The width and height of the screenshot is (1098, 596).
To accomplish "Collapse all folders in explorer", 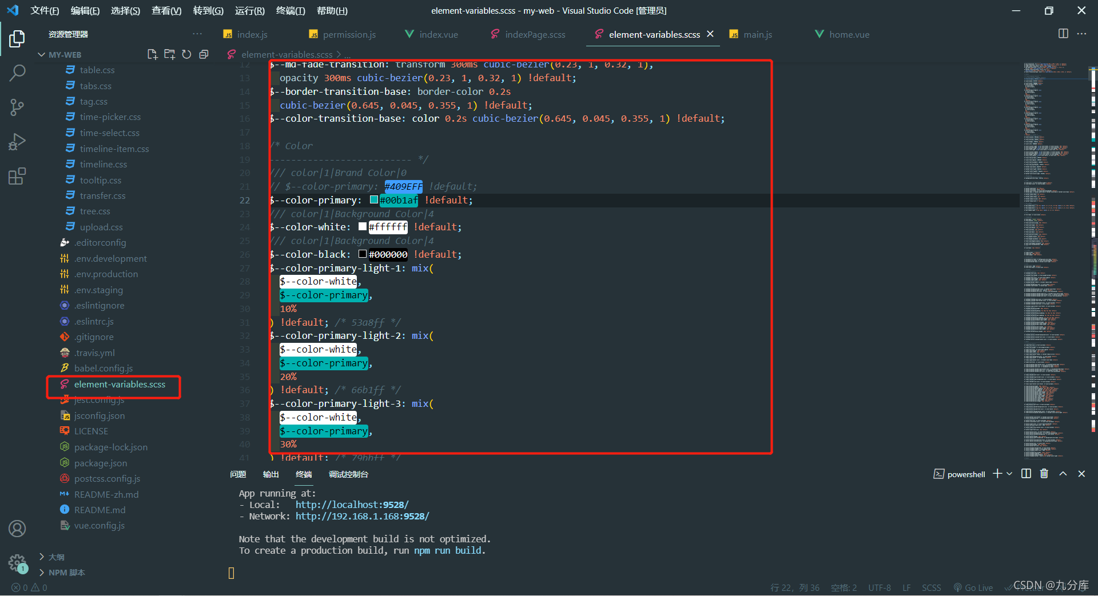I will pyautogui.click(x=204, y=54).
